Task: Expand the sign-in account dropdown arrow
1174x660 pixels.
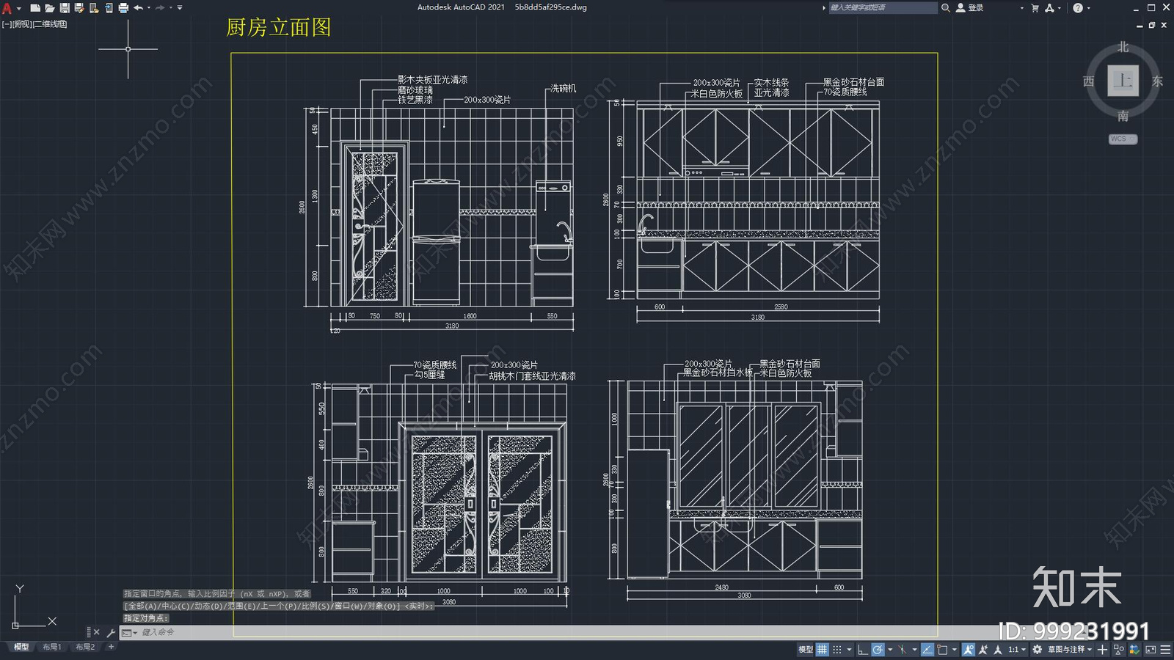Action: (1021, 8)
